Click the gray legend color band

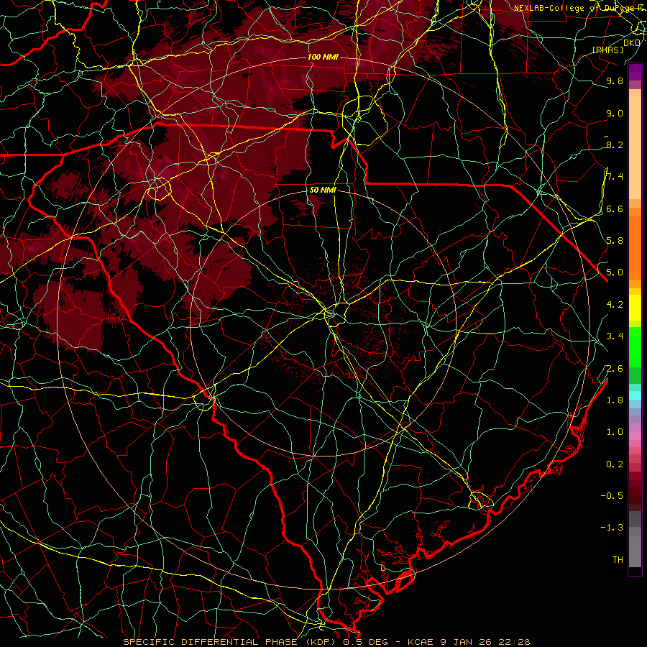coord(635,539)
